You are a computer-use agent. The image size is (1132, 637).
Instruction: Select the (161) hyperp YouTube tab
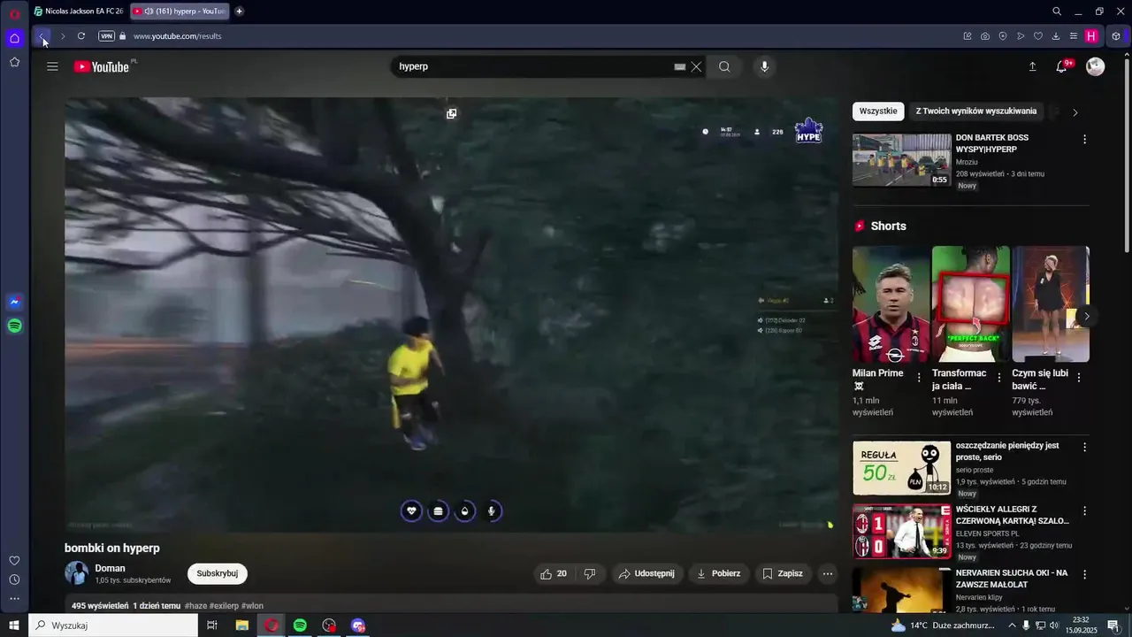[x=180, y=12]
